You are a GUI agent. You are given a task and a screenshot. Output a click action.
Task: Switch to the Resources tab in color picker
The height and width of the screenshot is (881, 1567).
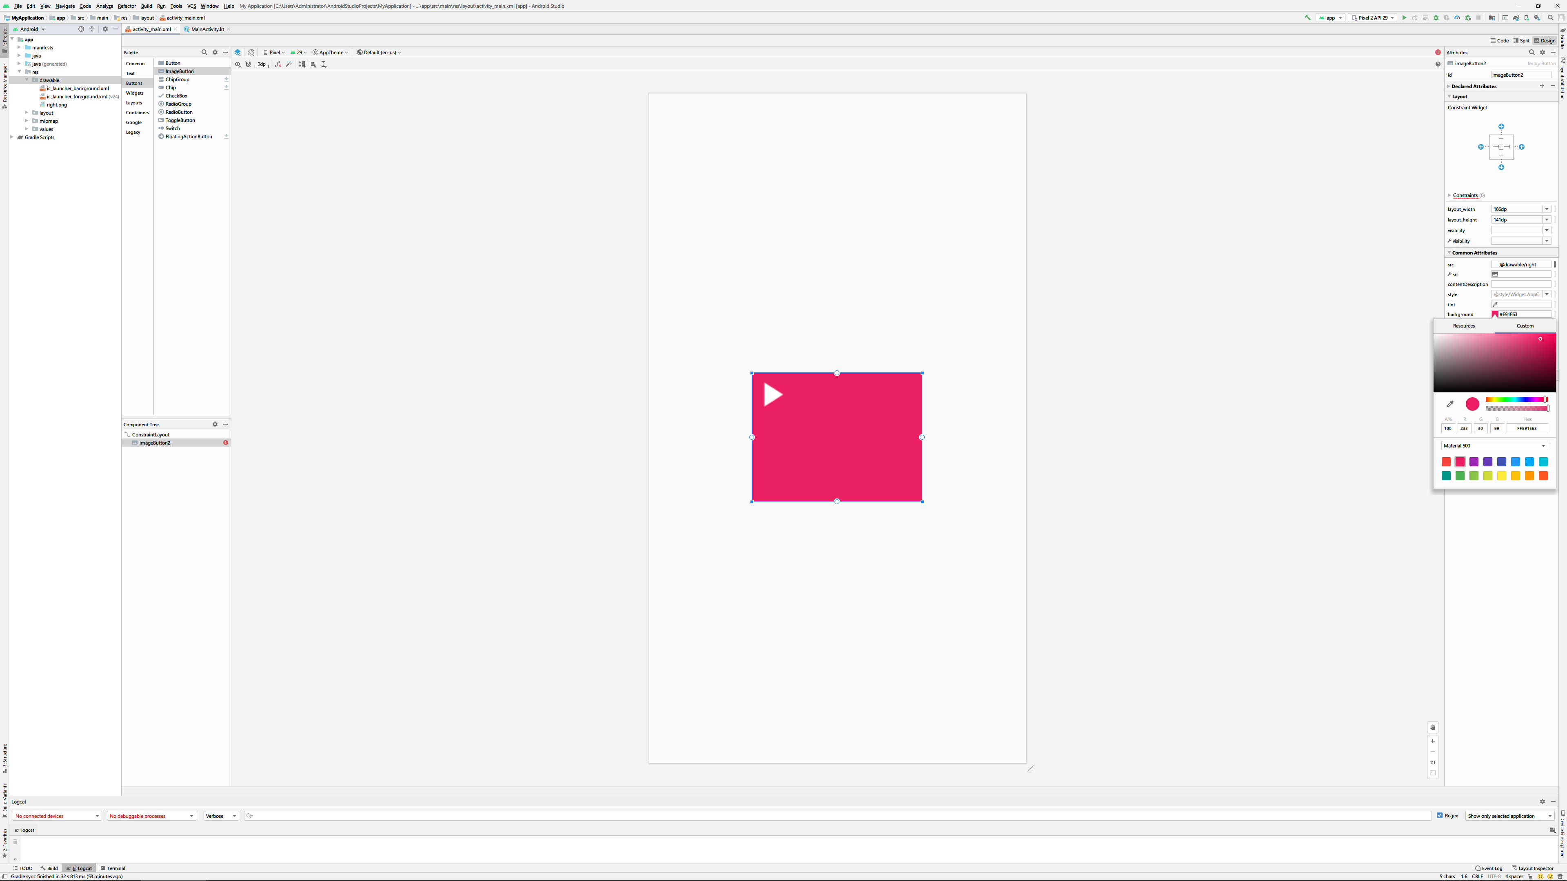1464,326
